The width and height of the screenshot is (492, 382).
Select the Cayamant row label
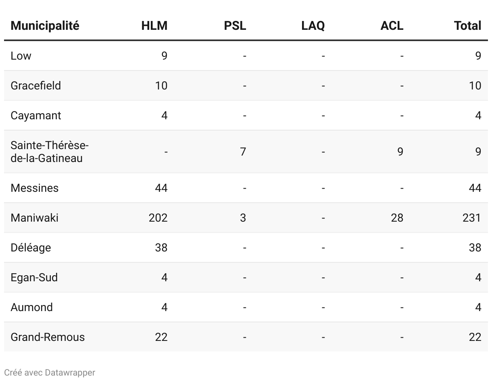click(x=36, y=115)
